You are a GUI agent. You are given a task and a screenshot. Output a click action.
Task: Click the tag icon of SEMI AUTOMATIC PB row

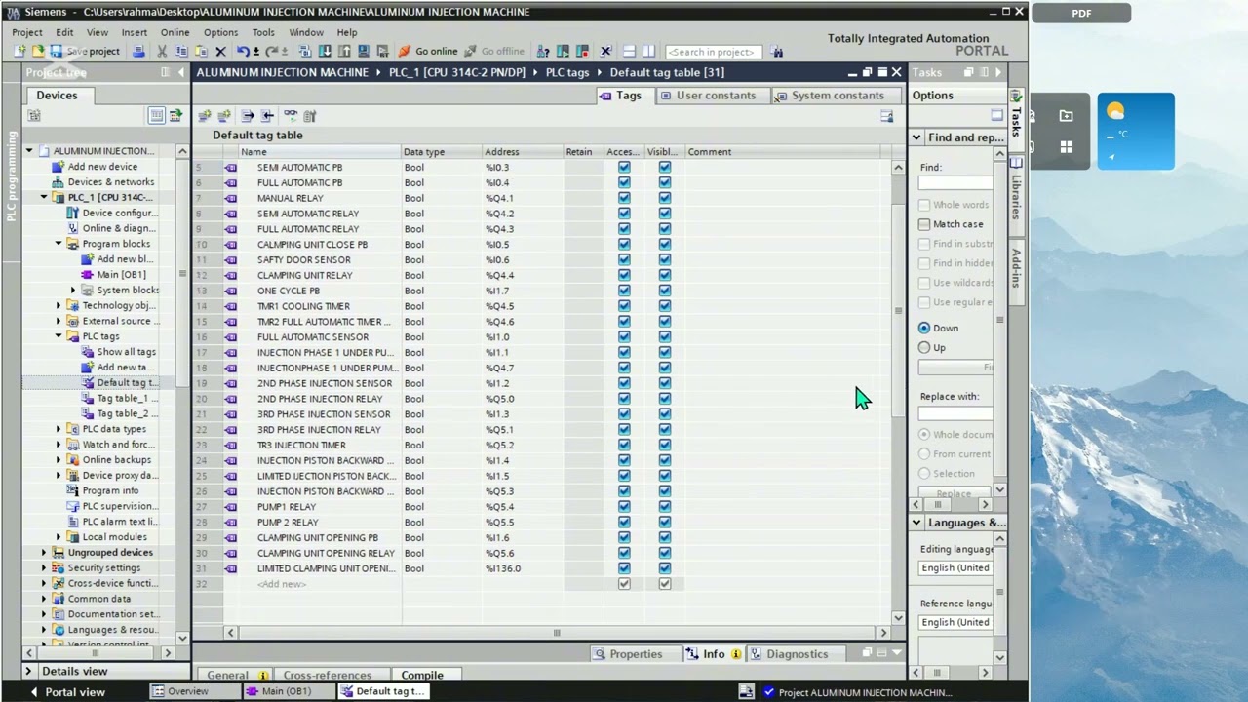click(x=231, y=168)
